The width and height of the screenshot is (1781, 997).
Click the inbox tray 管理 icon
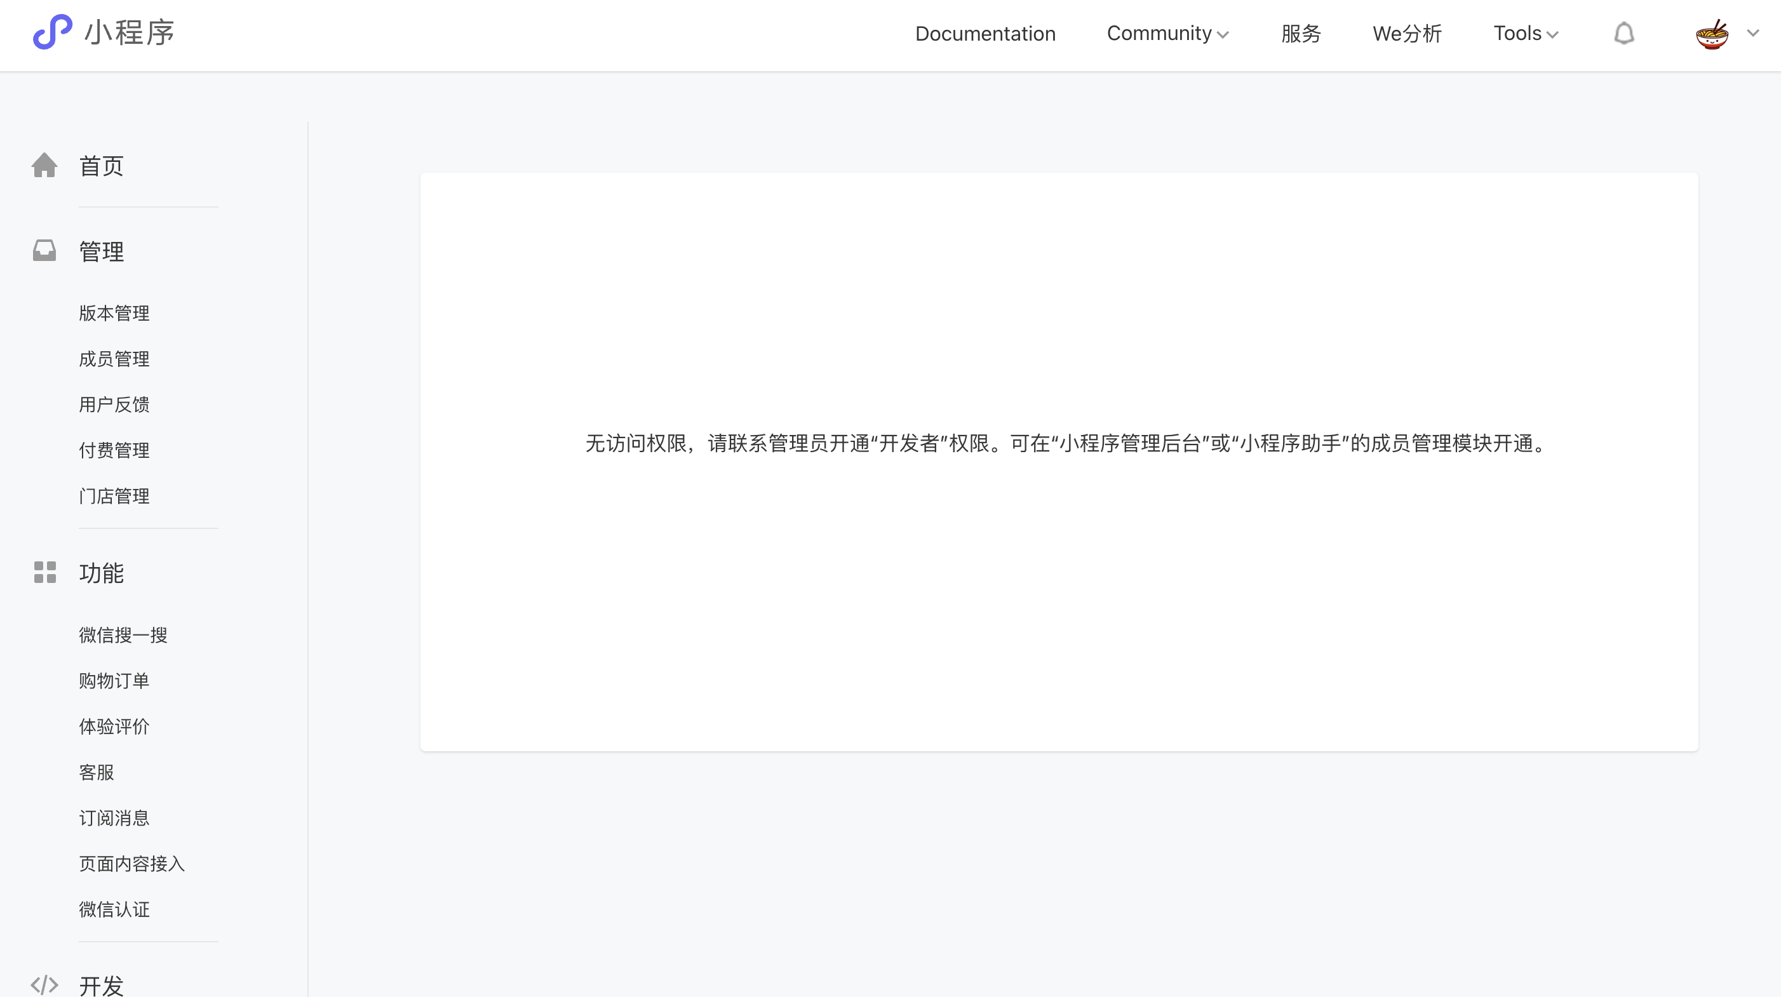point(44,250)
